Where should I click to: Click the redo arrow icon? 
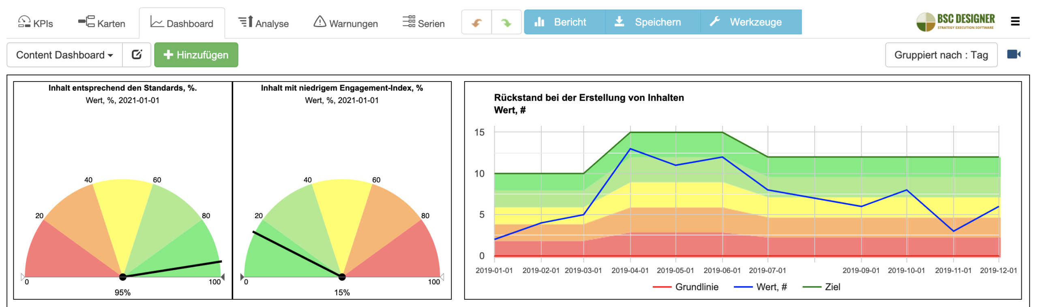pyautogui.click(x=506, y=22)
